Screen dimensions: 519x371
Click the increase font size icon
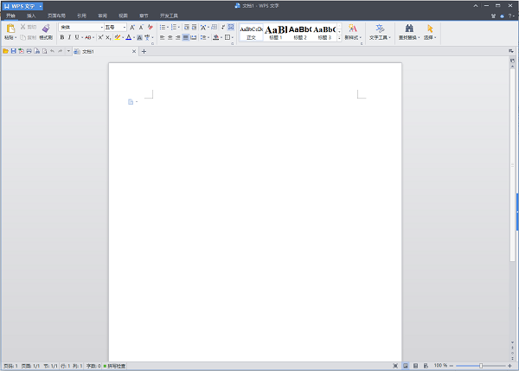click(x=132, y=28)
